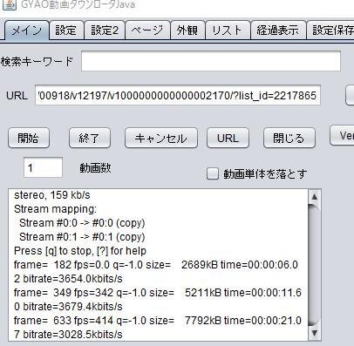
Task: Click into the URL text field
Action: tap(178, 95)
